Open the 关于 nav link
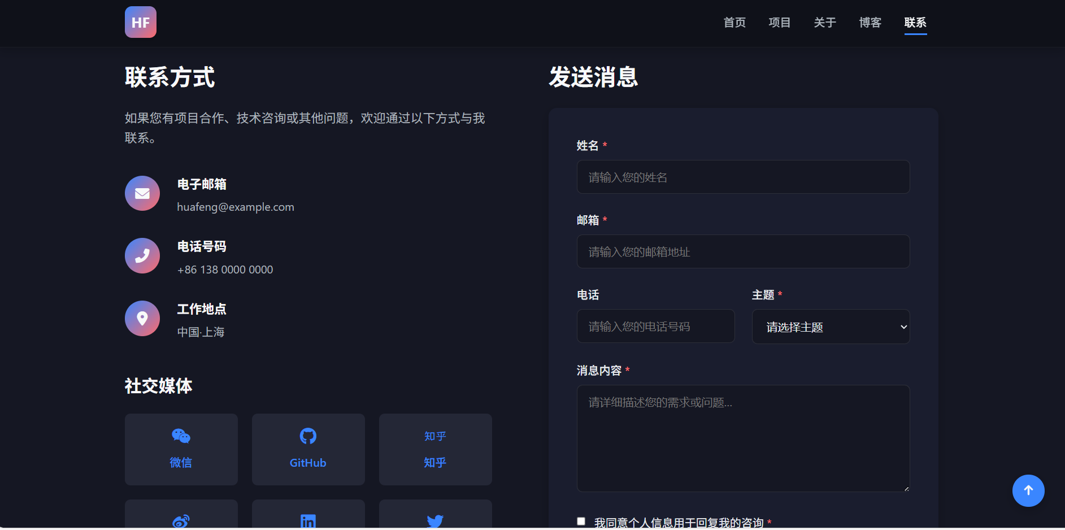The image size is (1065, 530). click(825, 23)
